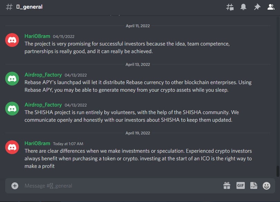This screenshot has width=280, height=202.
Task: Click Airdrop_Factory username on Rebase APY message
Action: pos(43,75)
